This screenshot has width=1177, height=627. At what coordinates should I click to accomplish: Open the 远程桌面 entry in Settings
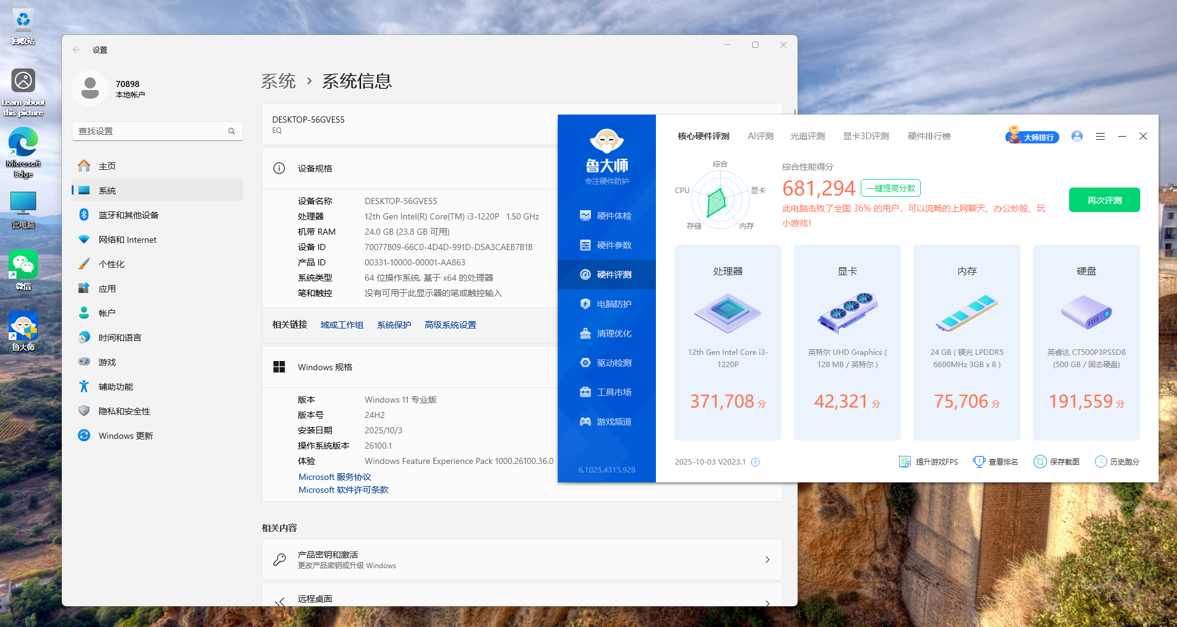(522, 595)
